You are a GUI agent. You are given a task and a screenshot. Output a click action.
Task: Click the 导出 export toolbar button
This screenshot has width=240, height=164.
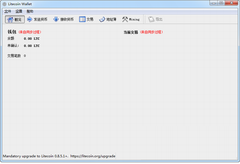point(155,19)
